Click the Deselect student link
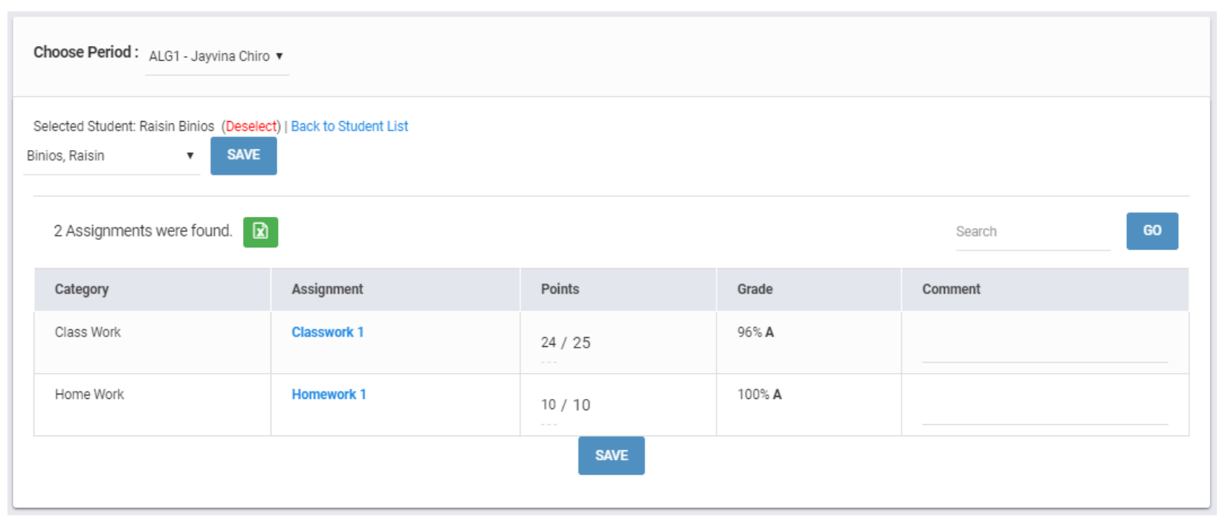The height and width of the screenshot is (526, 1231). 252,126
